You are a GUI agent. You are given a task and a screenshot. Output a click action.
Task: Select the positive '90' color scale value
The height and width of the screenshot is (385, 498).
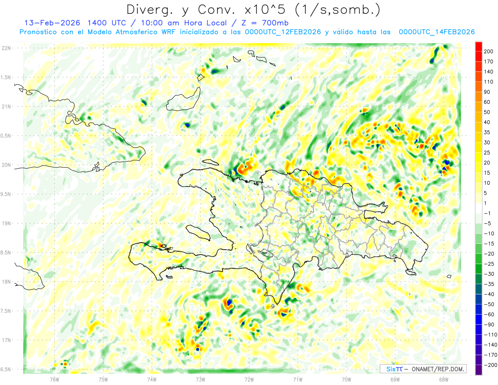tap(487, 92)
